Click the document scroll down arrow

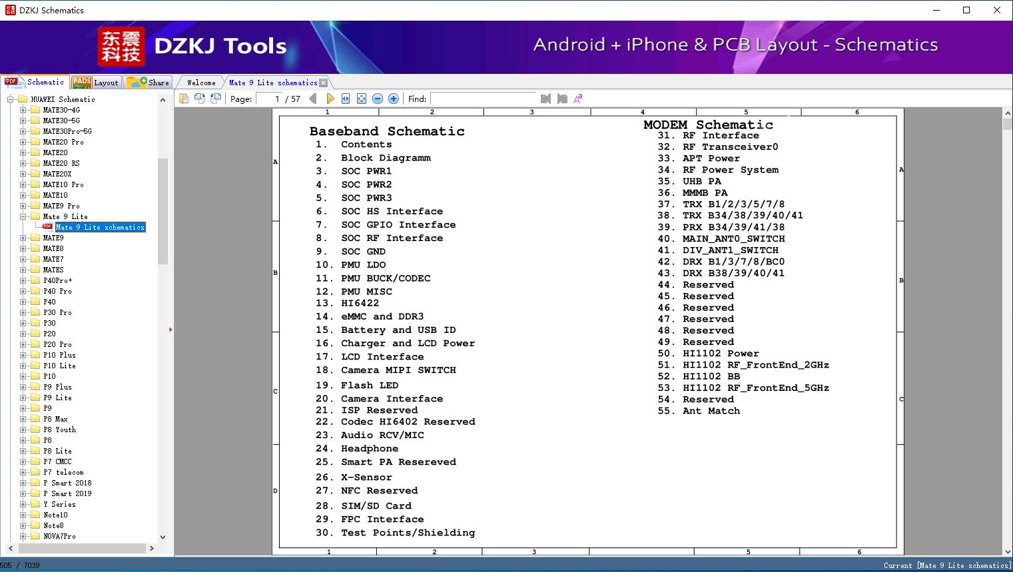click(1007, 551)
